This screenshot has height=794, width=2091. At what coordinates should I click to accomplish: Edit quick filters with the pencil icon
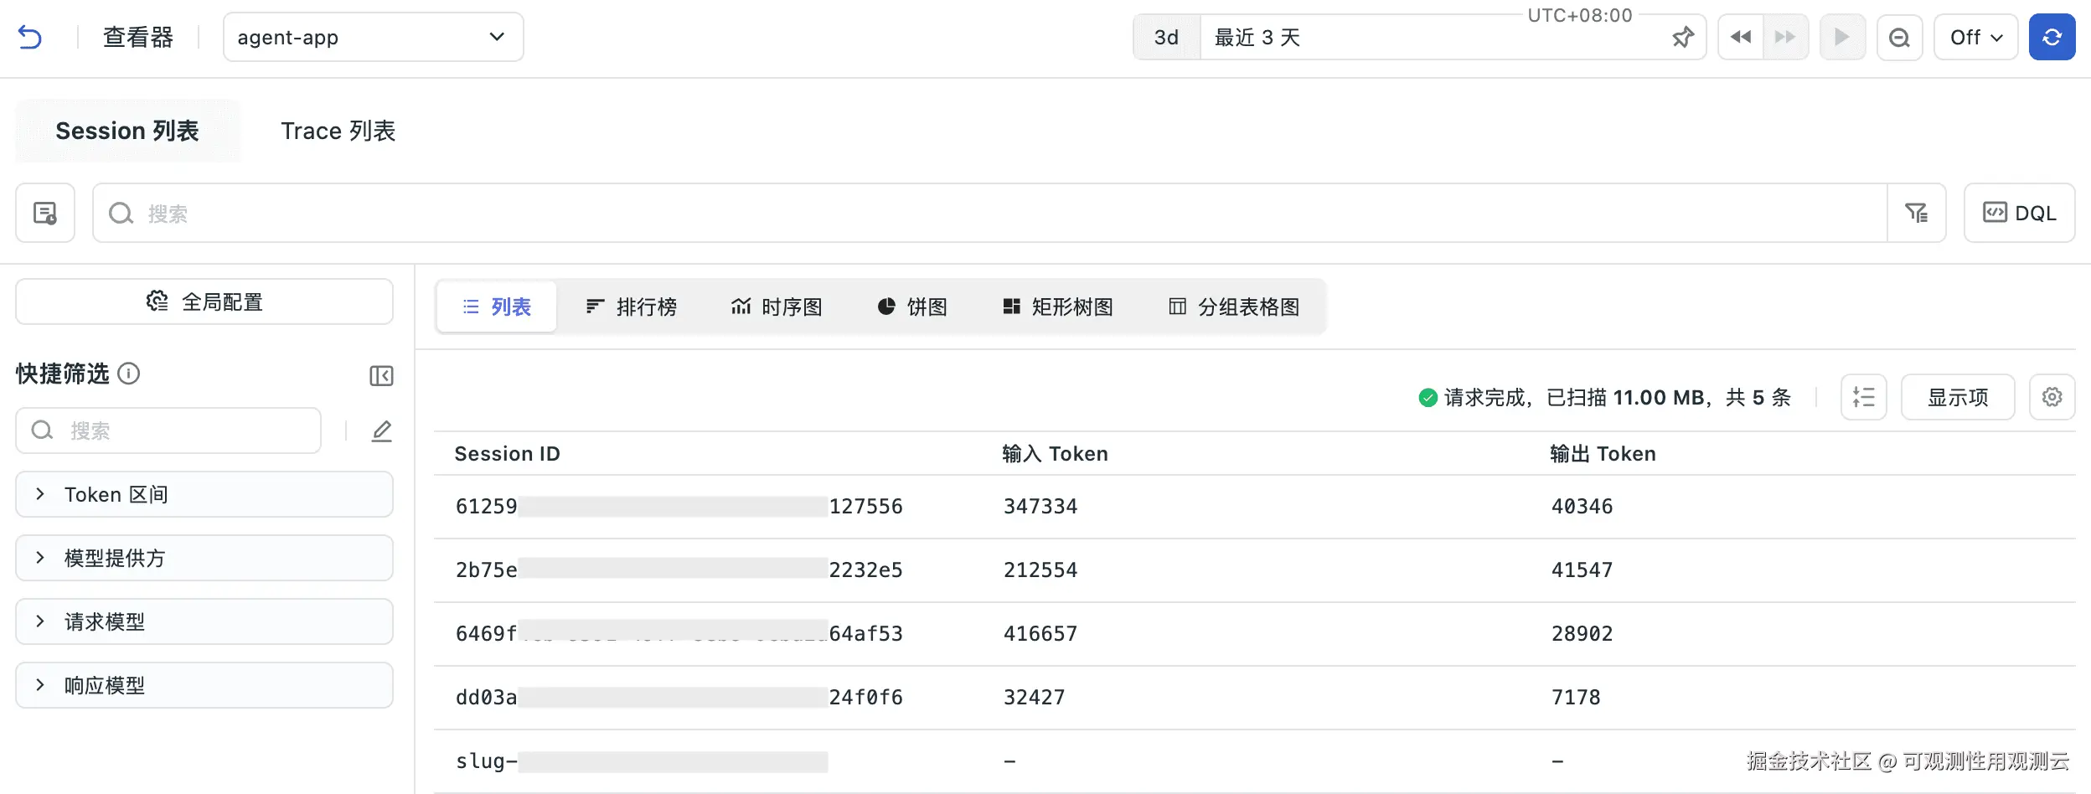(x=381, y=431)
